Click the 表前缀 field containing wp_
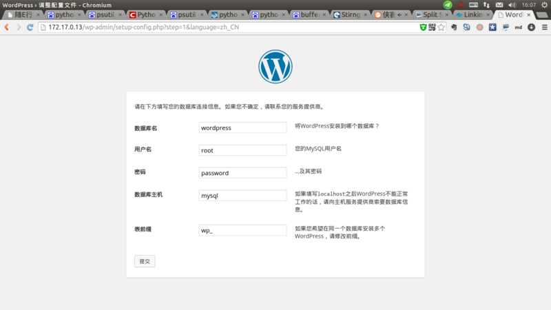Screen dimensions: 551x310 click(242, 230)
